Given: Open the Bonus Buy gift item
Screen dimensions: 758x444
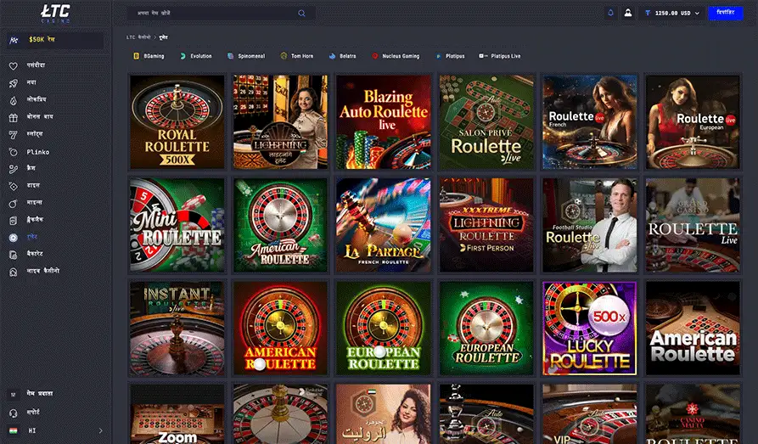Looking at the screenshot, I should pos(31,117).
